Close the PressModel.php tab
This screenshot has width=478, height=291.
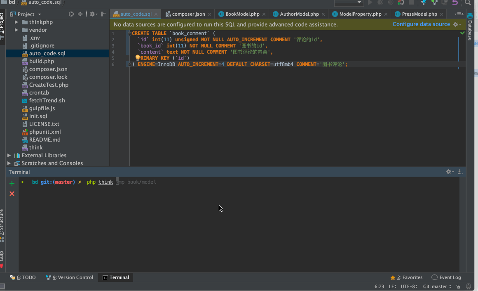coord(441,14)
